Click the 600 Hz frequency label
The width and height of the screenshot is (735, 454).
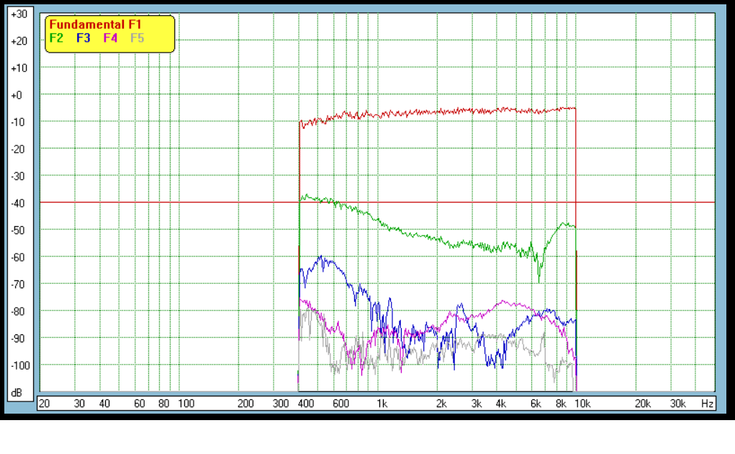tap(341, 404)
